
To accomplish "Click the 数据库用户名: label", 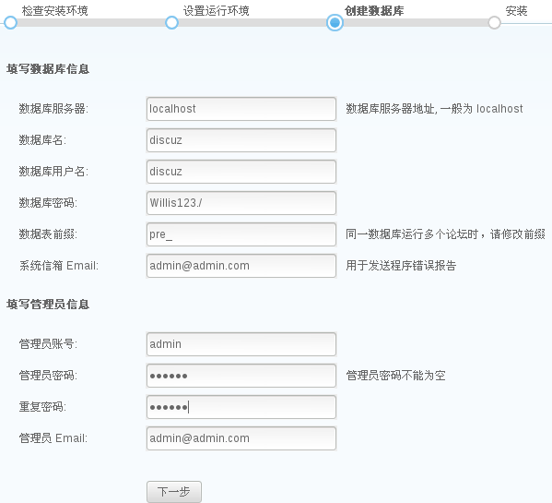I will pyautogui.click(x=53, y=172).
